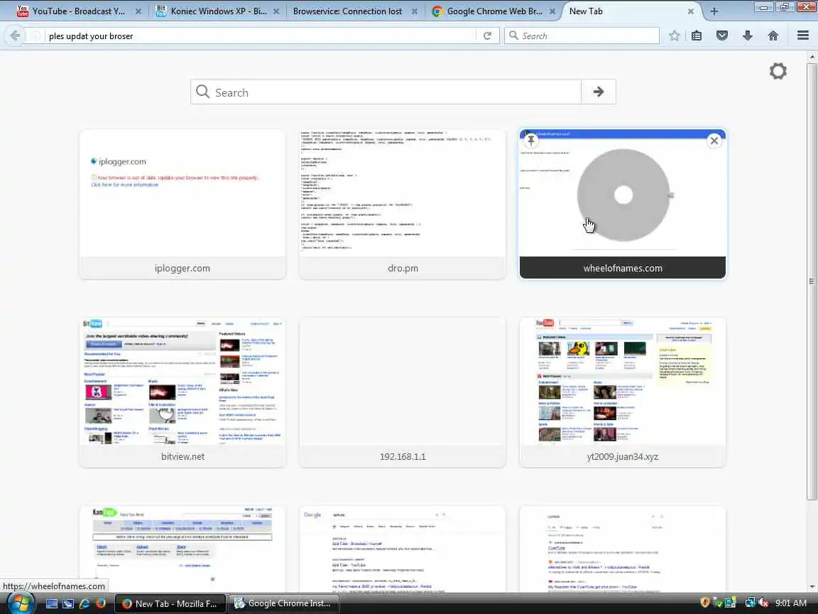
Task: Click the site info icon in address bar
Action: point(36,36)
